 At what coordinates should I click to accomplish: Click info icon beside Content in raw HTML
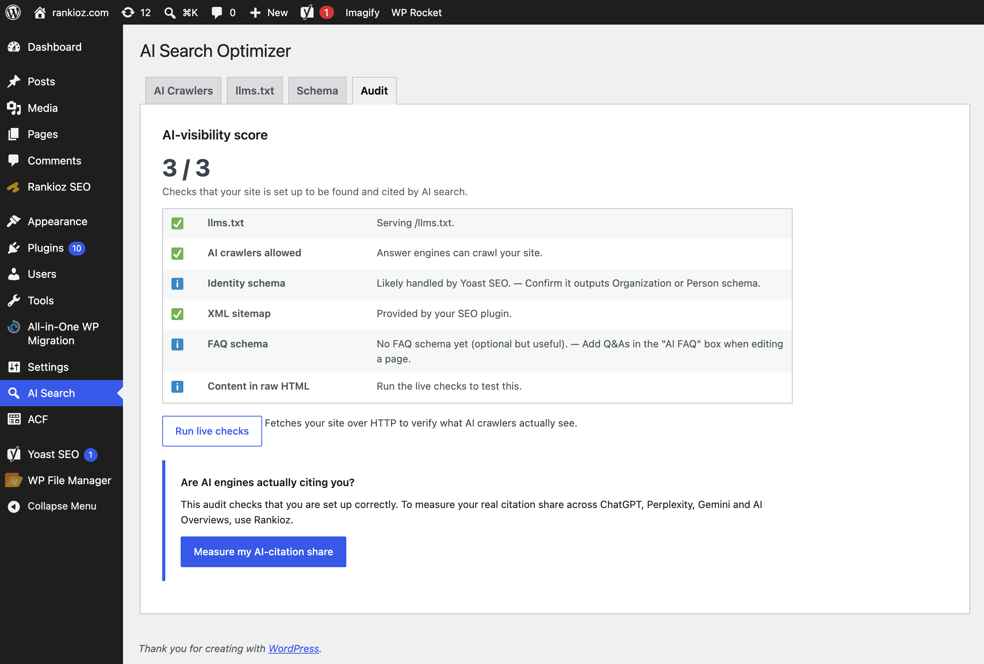(x=178, y=387)
